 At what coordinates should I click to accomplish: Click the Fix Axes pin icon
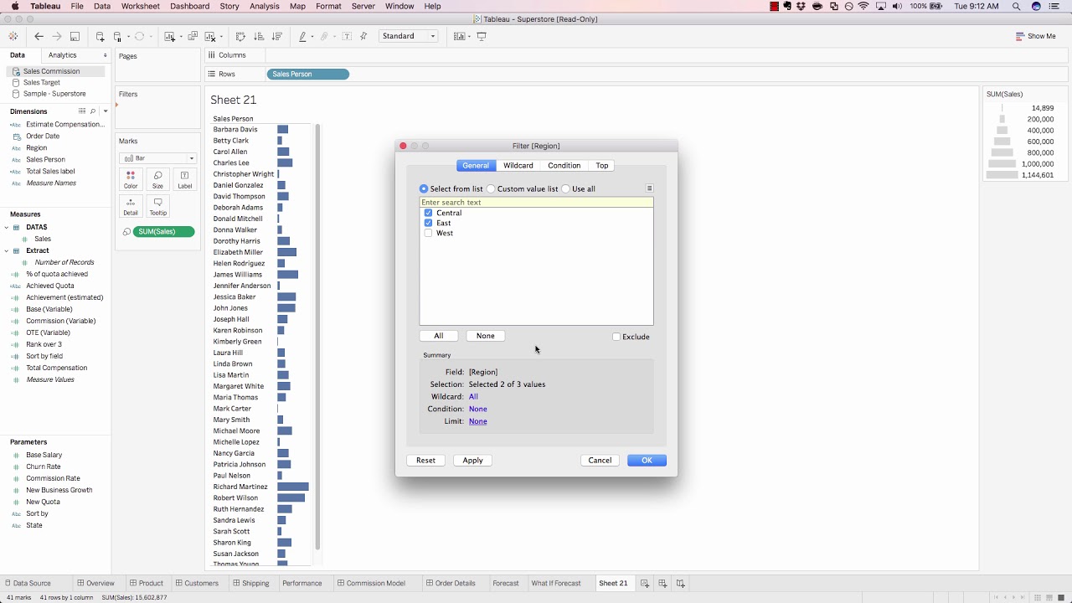[x=363, y=36]
